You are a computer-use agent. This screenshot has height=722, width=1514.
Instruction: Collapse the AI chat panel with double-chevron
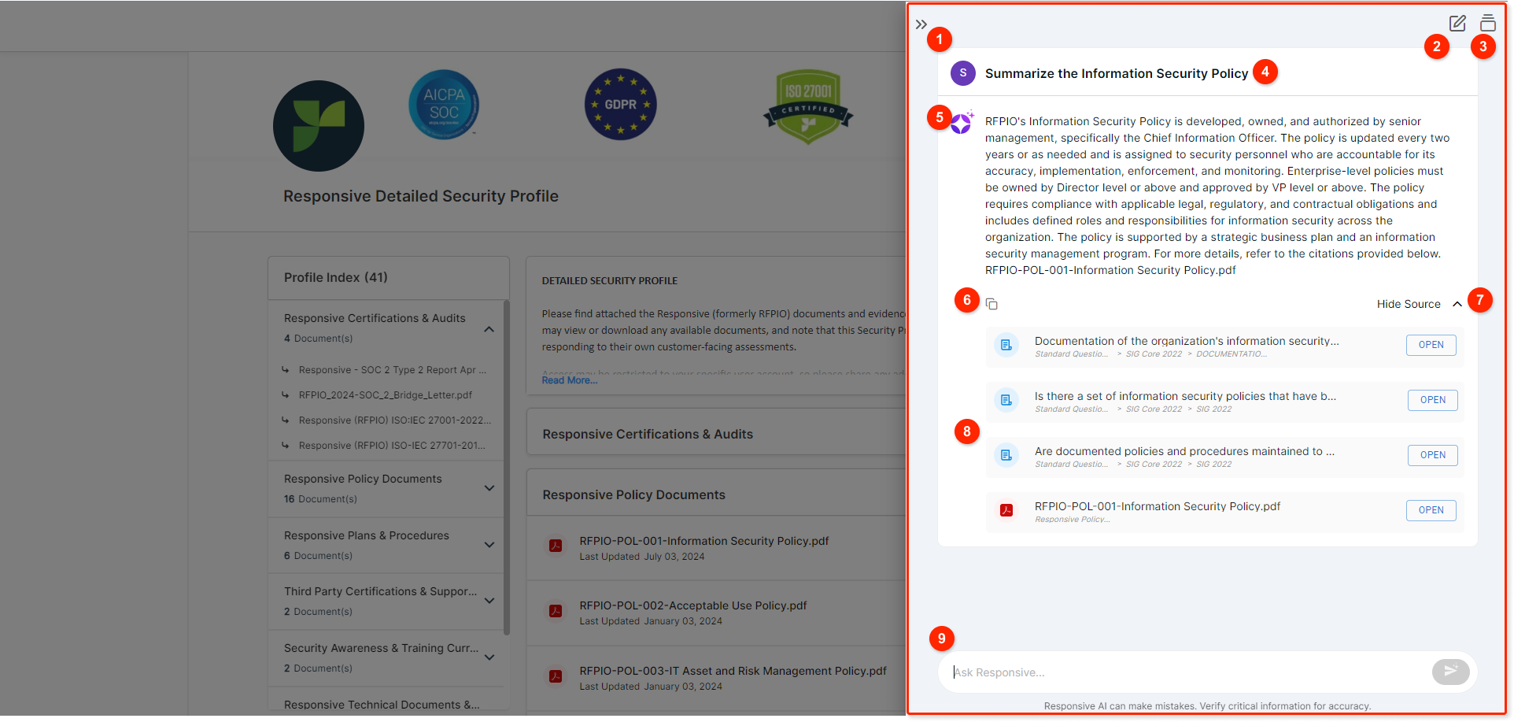point(921,24)
